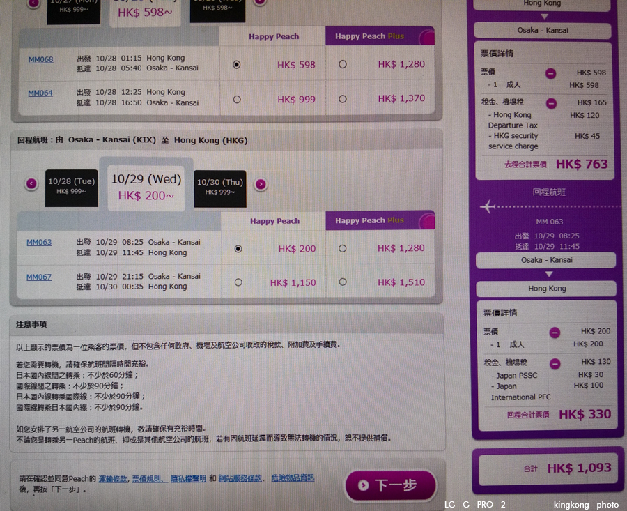Click the MM 063 flight number in sidebar
The height and width of the screenshot is (511, 627).
click(x=550, y=222)
